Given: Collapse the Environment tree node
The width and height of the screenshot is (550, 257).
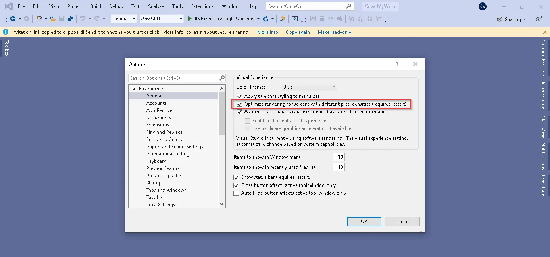Looking at the screenshot, I should pos(134,89).
